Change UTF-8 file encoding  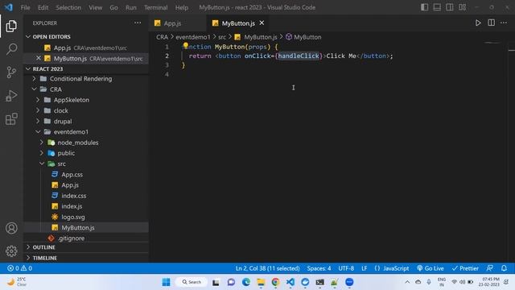coord(346,268)
